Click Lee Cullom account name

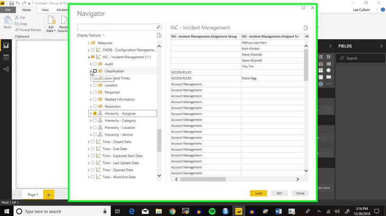(361, 10)
